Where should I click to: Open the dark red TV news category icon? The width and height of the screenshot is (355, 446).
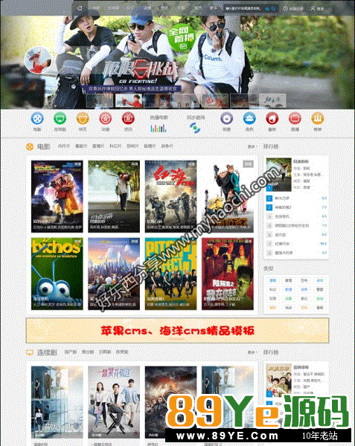(128, 119)
